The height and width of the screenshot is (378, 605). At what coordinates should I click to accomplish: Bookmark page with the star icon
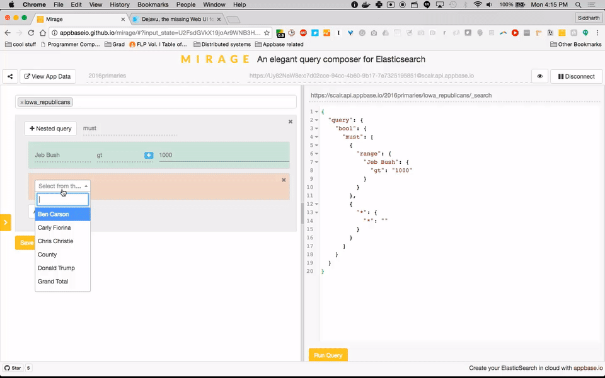pos(267,33)
